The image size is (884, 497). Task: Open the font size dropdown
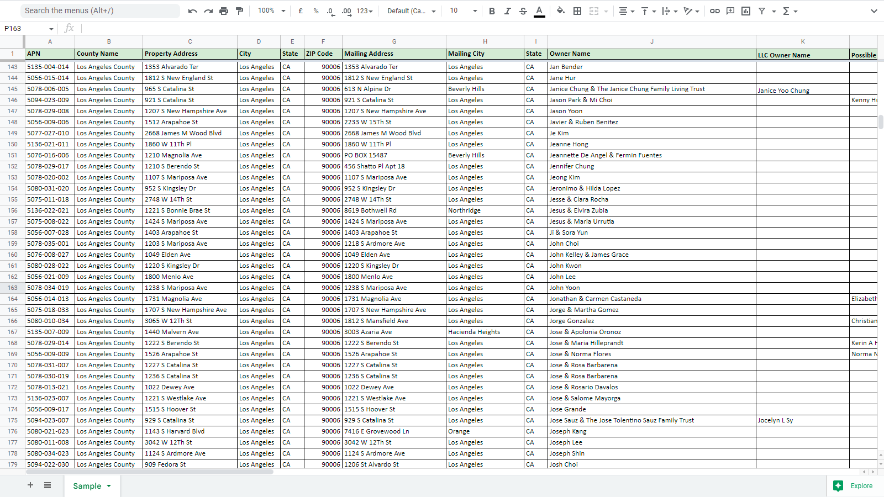[463, 11]
